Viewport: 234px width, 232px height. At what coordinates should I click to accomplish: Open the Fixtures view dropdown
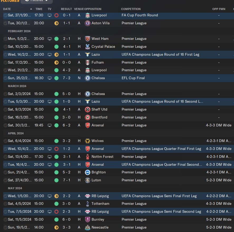(37, 1)
